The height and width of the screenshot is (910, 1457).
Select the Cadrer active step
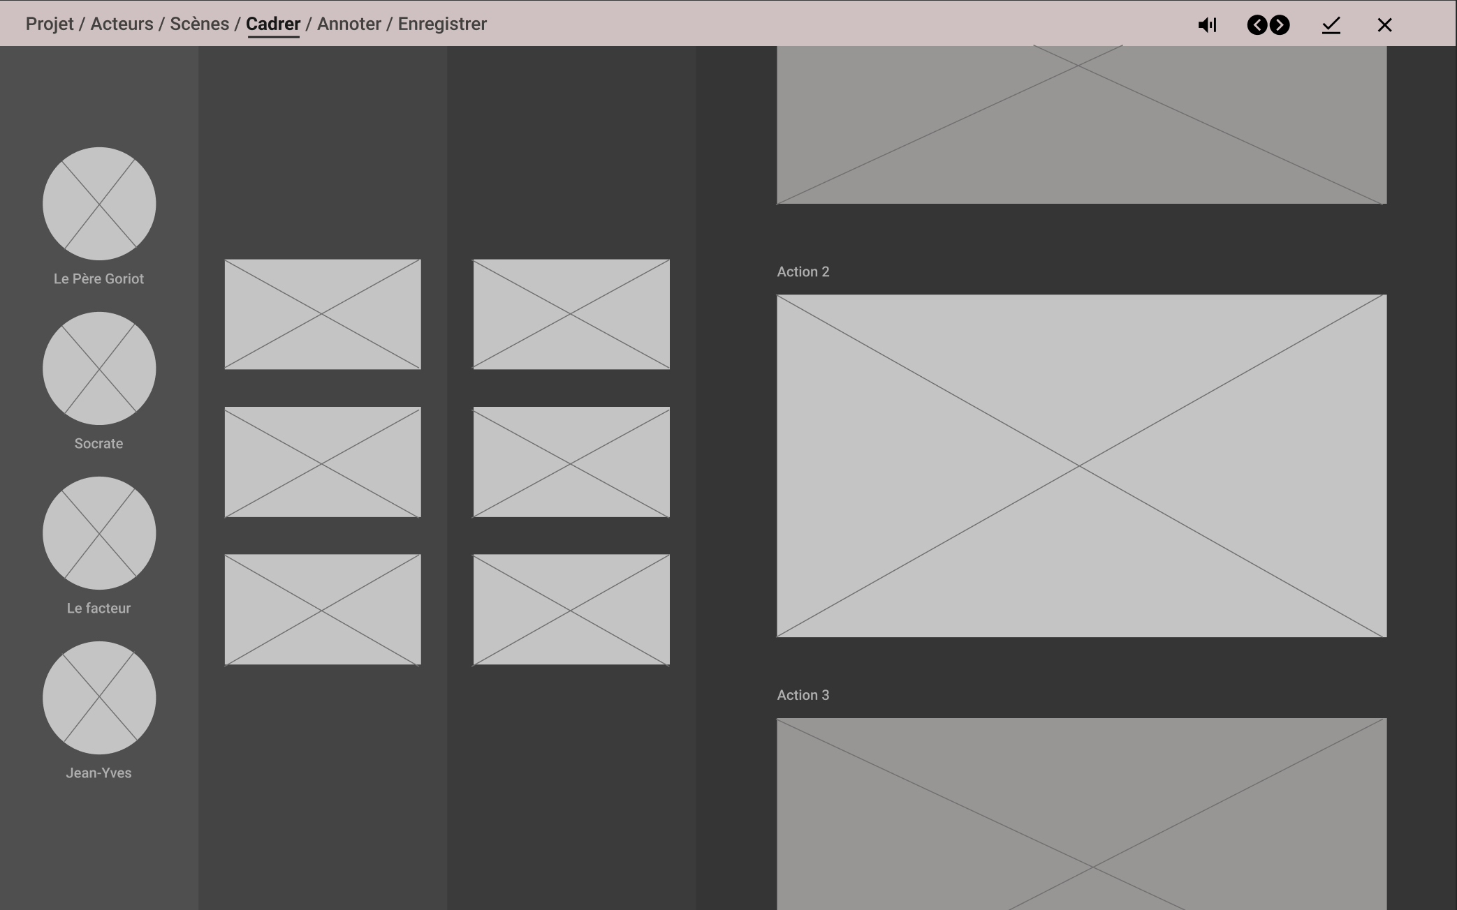tap(273, 24)
